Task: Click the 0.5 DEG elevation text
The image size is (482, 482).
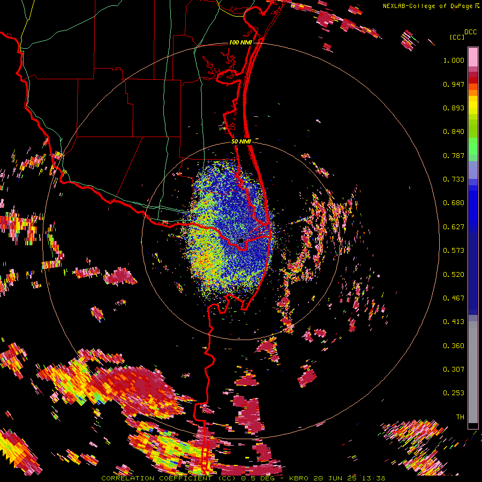Action: (259, 478)
